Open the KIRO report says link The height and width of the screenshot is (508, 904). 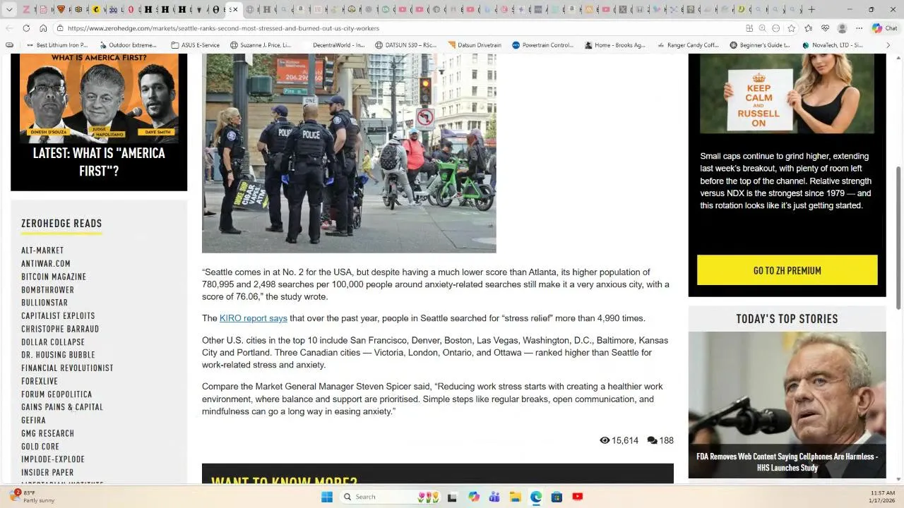(254, 318)
